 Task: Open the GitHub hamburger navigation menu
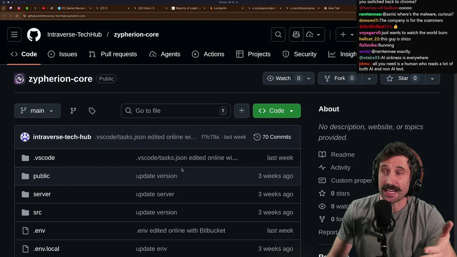click(14, 35)
